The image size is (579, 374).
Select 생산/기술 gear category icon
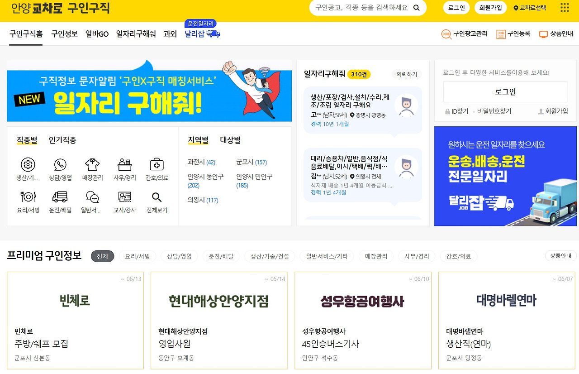tap(28, 164)
